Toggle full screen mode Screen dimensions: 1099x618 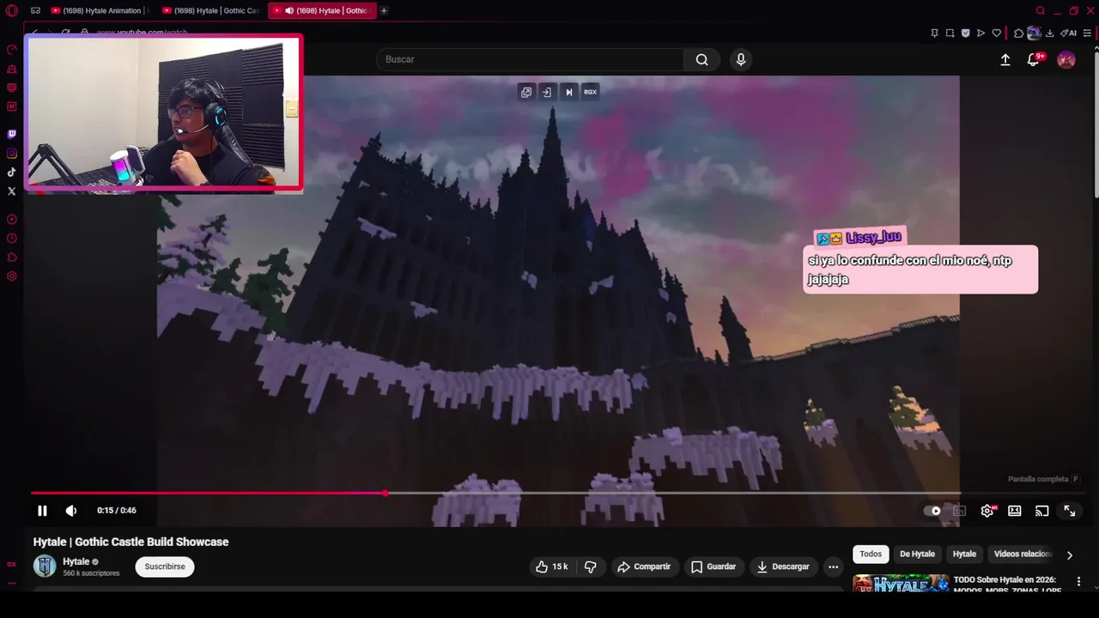1070,511
